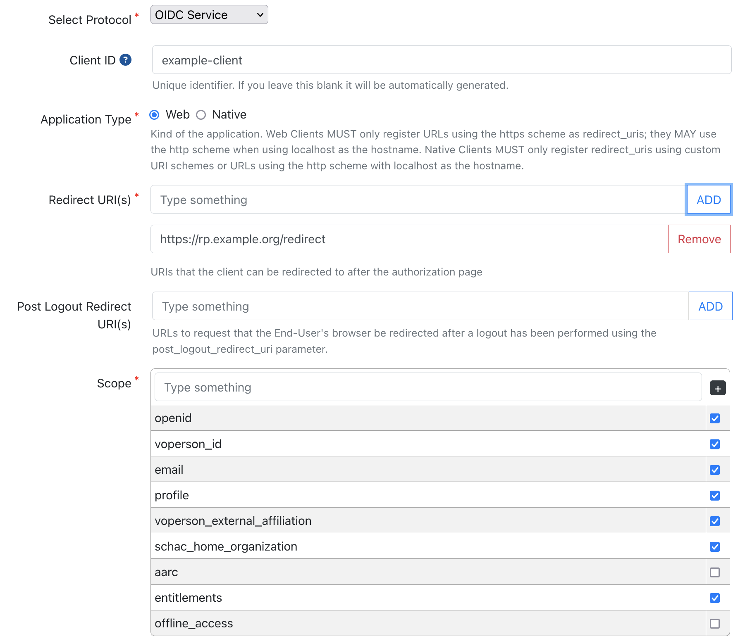Remove the rp.example.org redirect URI
This screenshot has height=641, width=745.
[x=699, y=239]
